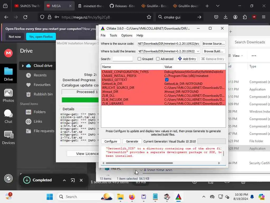Click the Pocket save icon
The width and height of the screenshot is (270, 203).
216,17
